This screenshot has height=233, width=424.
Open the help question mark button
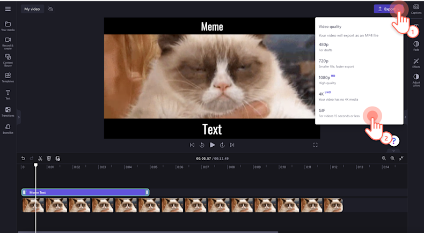[x=394, y=140]
